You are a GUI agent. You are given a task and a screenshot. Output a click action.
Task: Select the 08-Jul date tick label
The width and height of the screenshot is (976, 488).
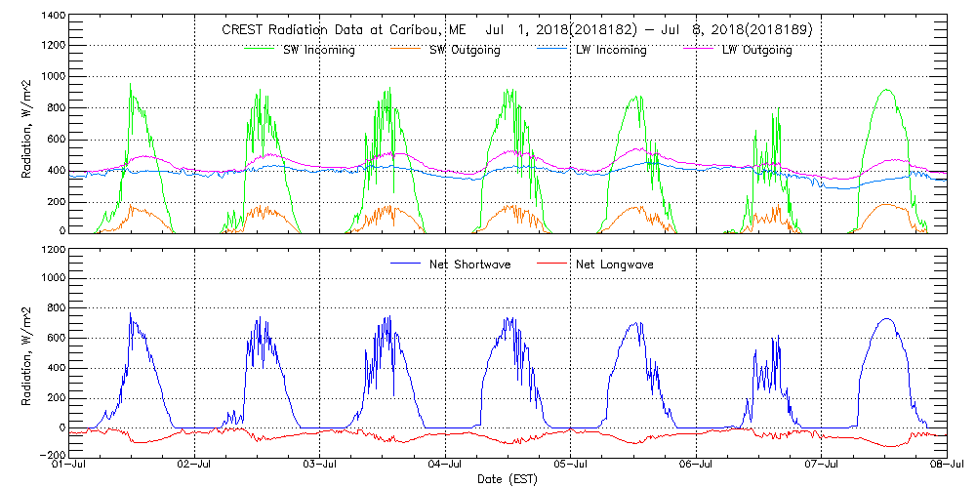pos(946,466)
